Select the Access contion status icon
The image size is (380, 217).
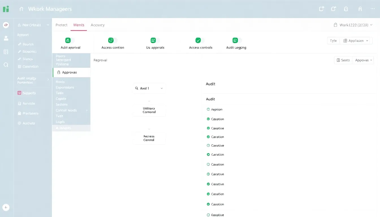[x=111, y=40]
